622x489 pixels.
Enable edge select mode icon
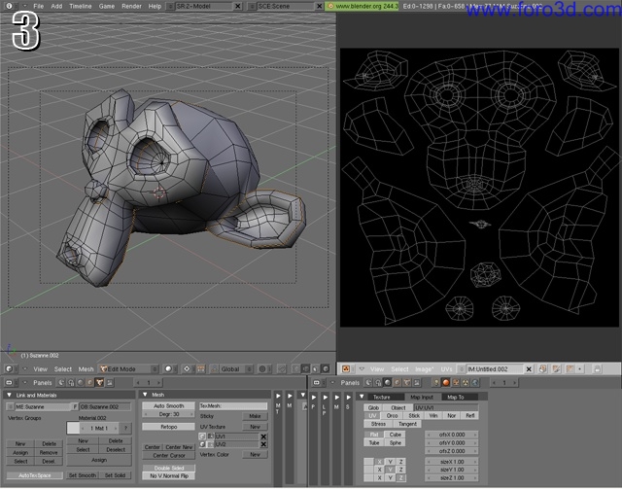pos(305,368)
